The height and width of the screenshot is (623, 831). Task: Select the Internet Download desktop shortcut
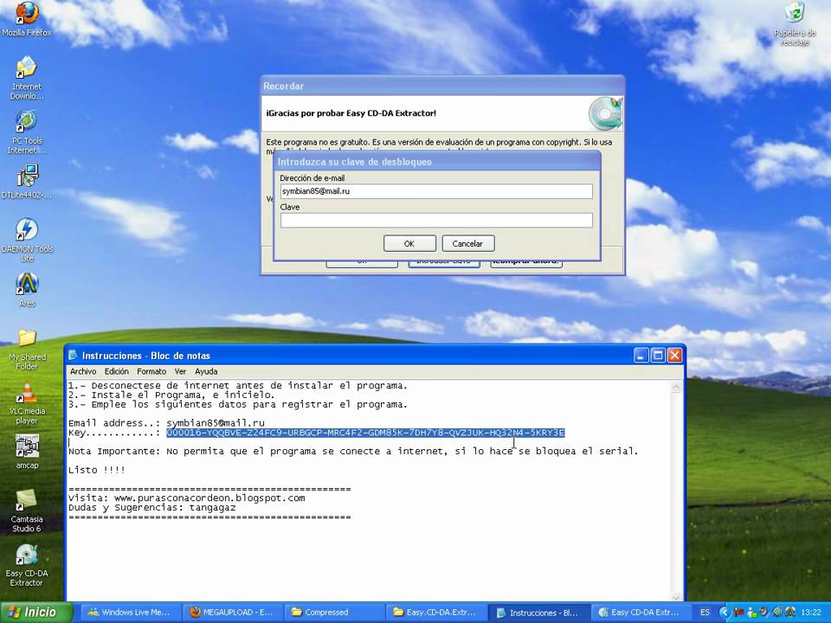pyautogui.click(x=27, y=78)
